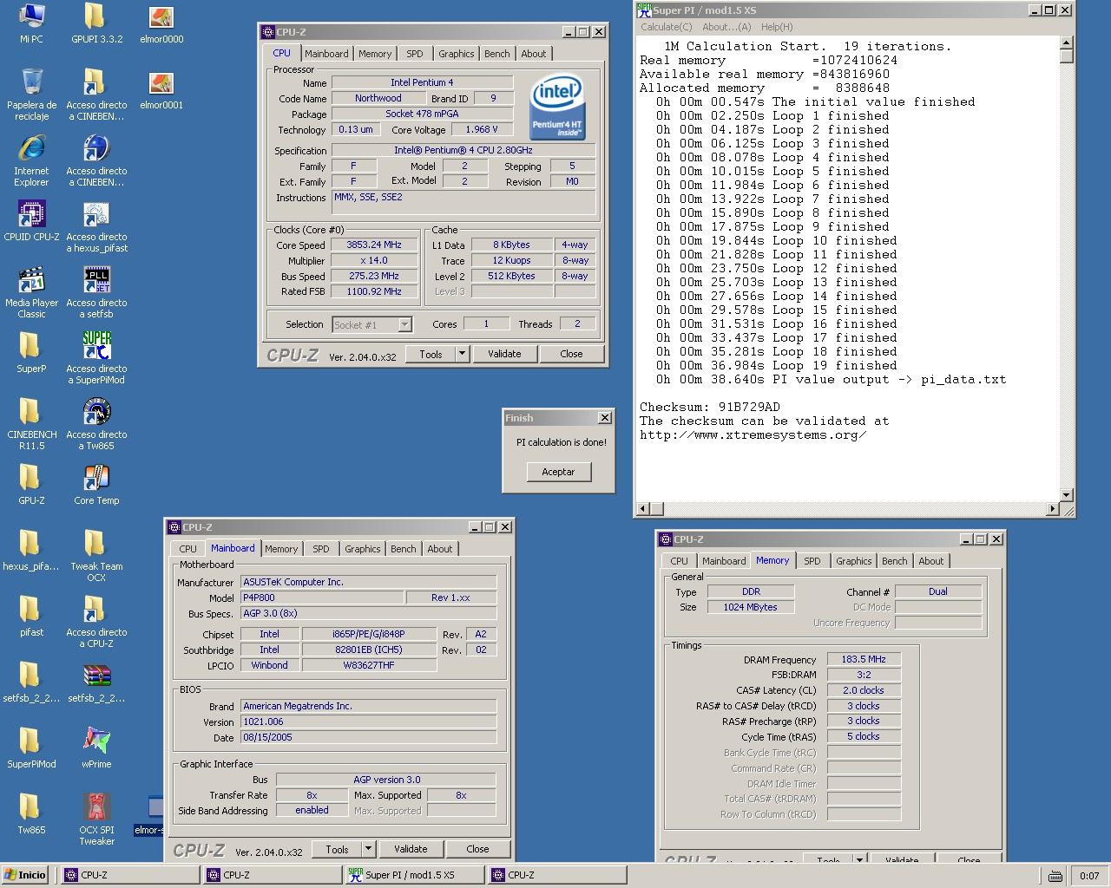Open Tools dropdown arrow in CPU-Z CPU window
Viewport: 1111px width, 888px height.
click(462, 354)
